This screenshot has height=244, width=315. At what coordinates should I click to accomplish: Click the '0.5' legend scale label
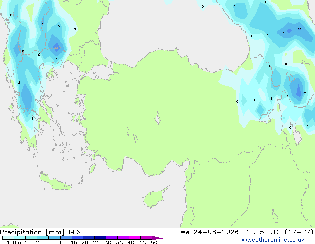coord(17,242)
